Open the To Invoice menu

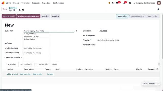coord(25,3)
